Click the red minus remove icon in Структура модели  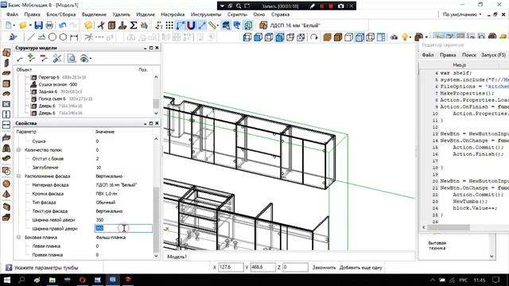click(x=44, y=58)
